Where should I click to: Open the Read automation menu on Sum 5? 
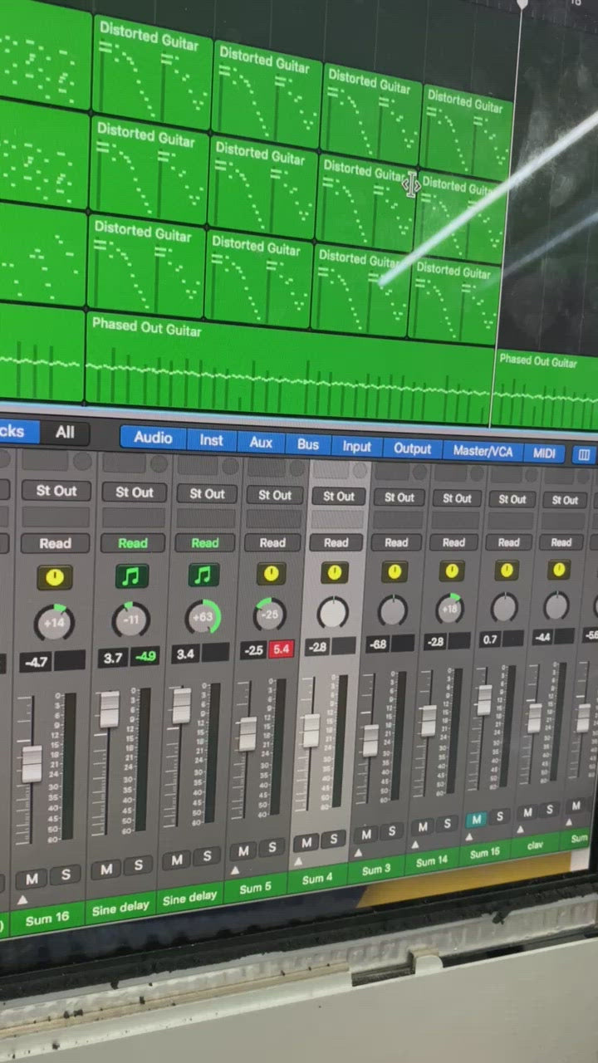click(272, 543)
